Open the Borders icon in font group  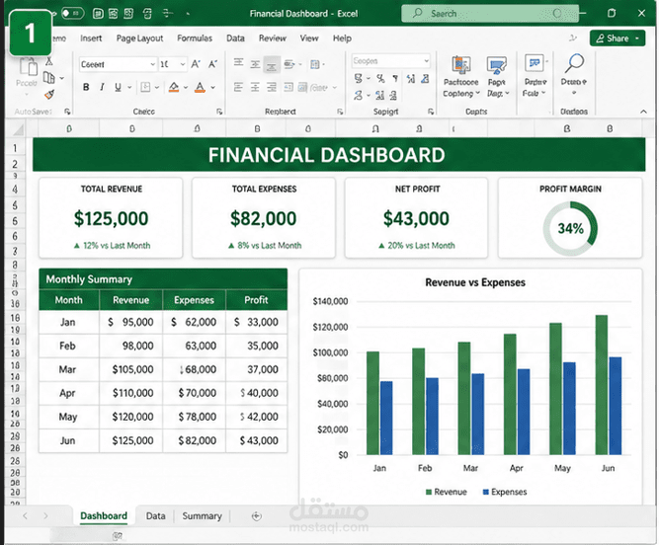point(145,87)
